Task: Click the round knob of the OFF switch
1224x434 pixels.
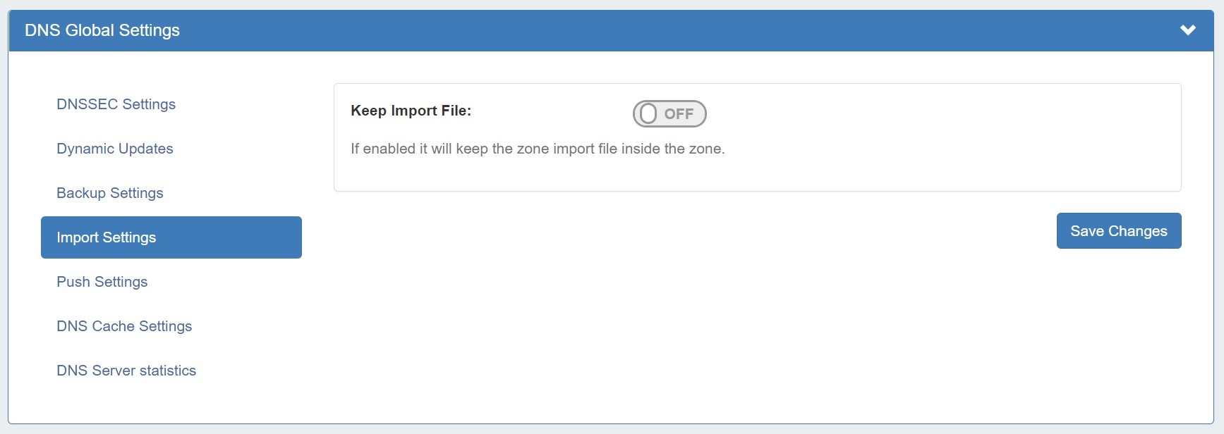Action: tap(648, 113)
